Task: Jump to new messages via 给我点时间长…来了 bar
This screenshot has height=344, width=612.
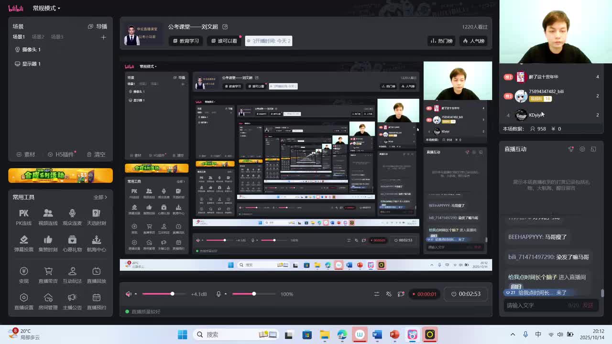Action: tap(538, 292)
